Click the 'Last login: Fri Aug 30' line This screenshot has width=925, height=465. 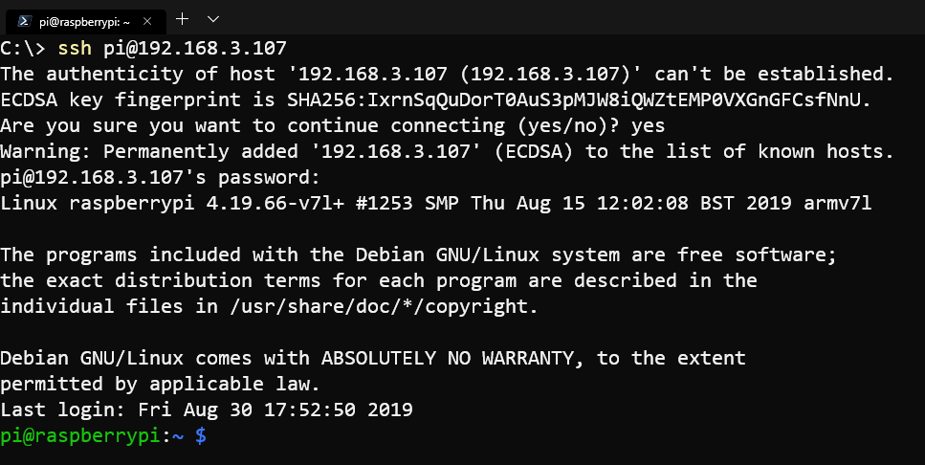[207, 410]
